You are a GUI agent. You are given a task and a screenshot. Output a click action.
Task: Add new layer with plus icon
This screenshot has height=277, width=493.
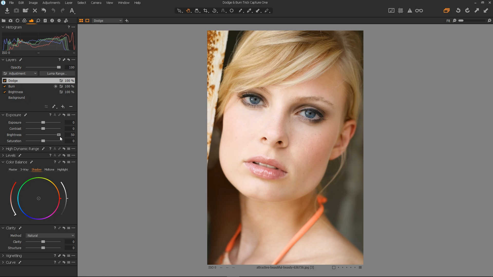pyautogui.click(x=63, y=106)
